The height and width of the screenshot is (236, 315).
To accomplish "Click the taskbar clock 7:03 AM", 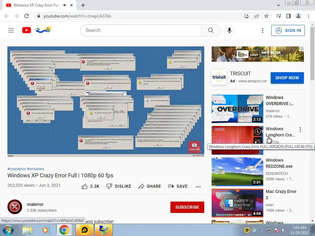I will point(299,228).
